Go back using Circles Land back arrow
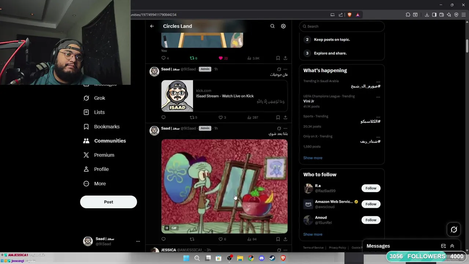This screenshot has height=264, width=469. coord(152,26)
